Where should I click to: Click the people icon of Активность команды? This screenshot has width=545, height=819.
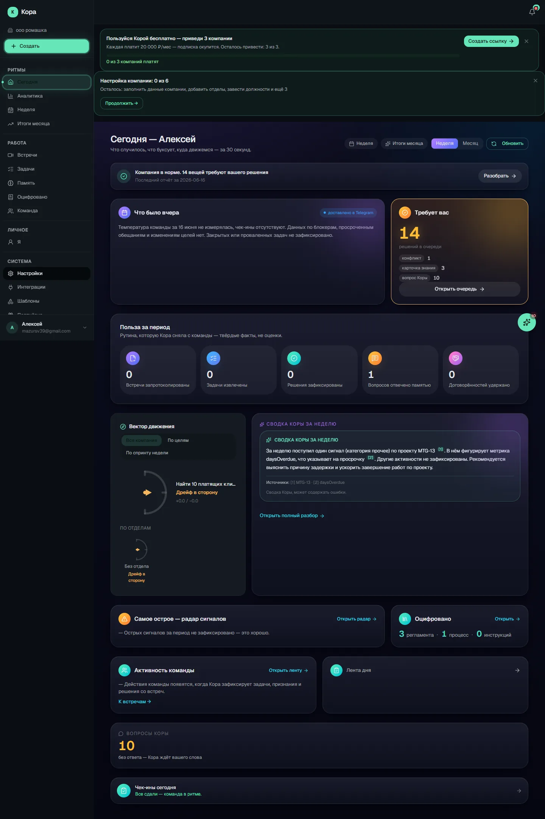tap(125, 670)
